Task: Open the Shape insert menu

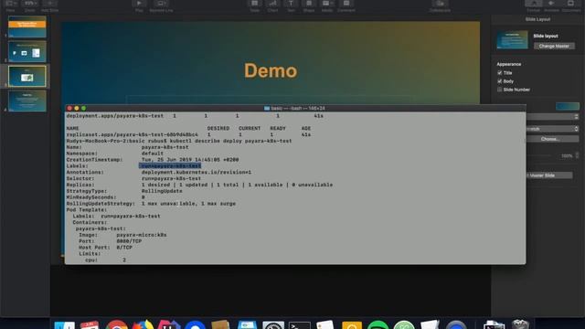Action: point(309,5)
